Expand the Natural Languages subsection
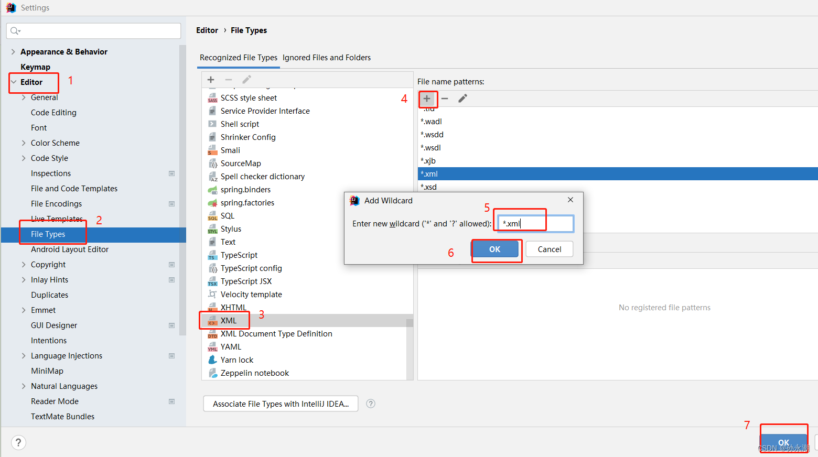Viewport: 818px width, 457px height. click(x=24, y=386)
